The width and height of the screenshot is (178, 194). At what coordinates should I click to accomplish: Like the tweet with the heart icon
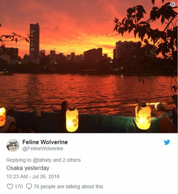pos(10,186)
